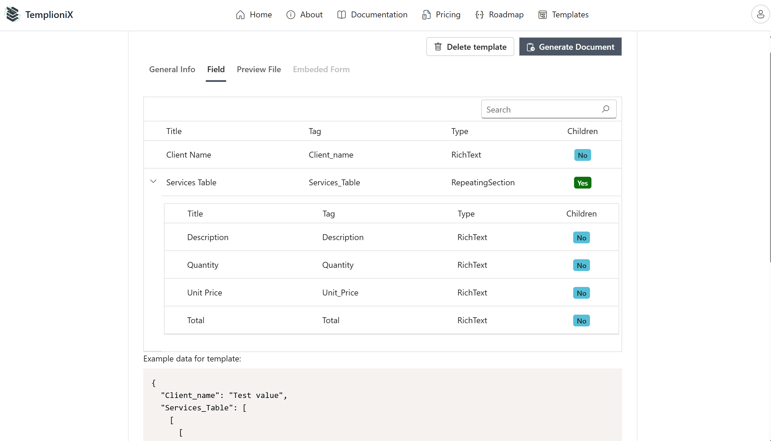The height and width of the screenshot is (441, 771).
Task: Click the nested Title column header
Action: (195, 214)
